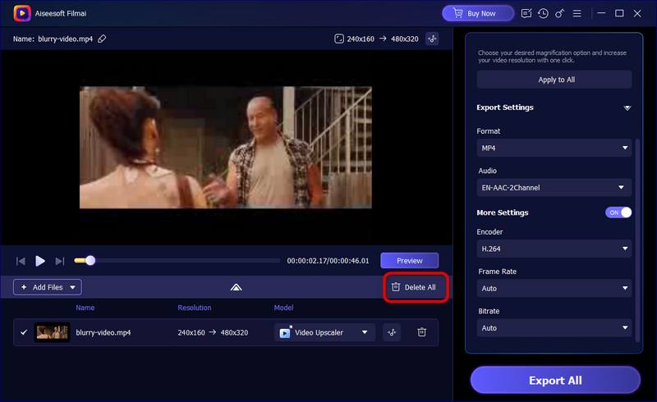The image size is (657, 402).
Task: Click the Apply to All button
Action: coord(554,80)
